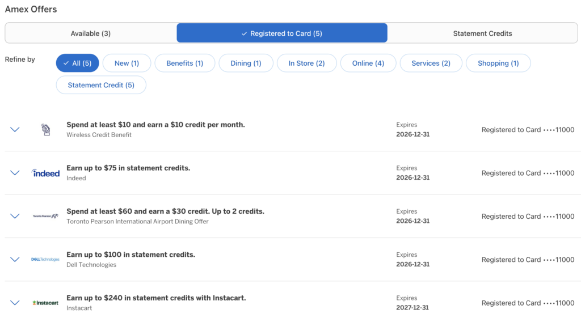Click the Toronto Pearson offer expiry date 2026-12-31
This screenshot has height=322, width=581.
[413, 221]
